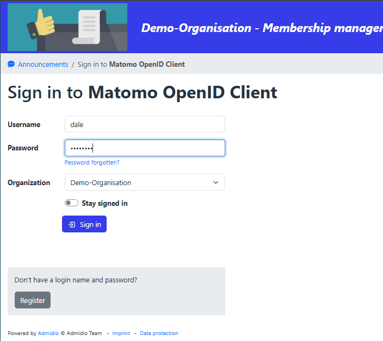Open the Organization dropdown
383x341 pixels.
pos(144,182)
